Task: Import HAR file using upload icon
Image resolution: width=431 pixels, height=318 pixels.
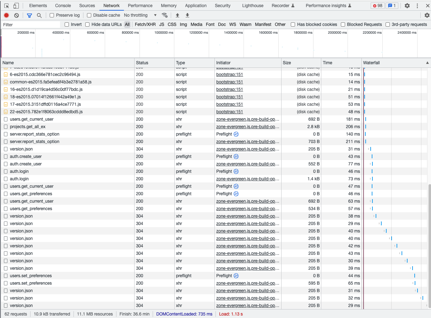Action: pyautogui.click(x=178, y=15)
